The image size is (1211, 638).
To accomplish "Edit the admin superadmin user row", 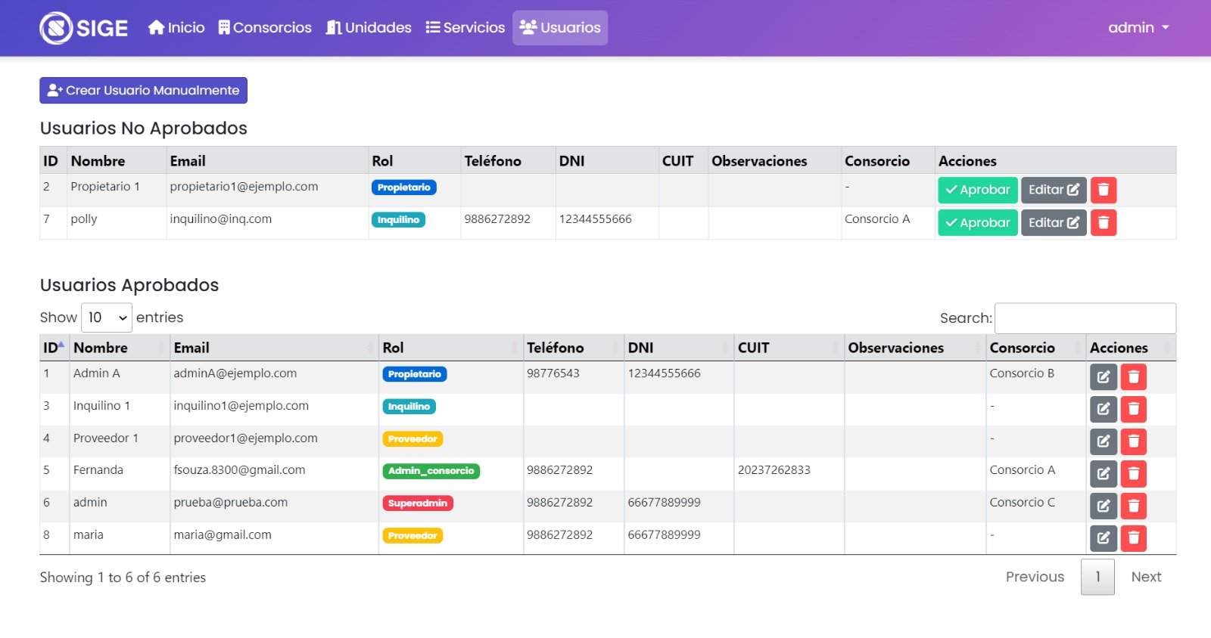I will coord(1103,506).
